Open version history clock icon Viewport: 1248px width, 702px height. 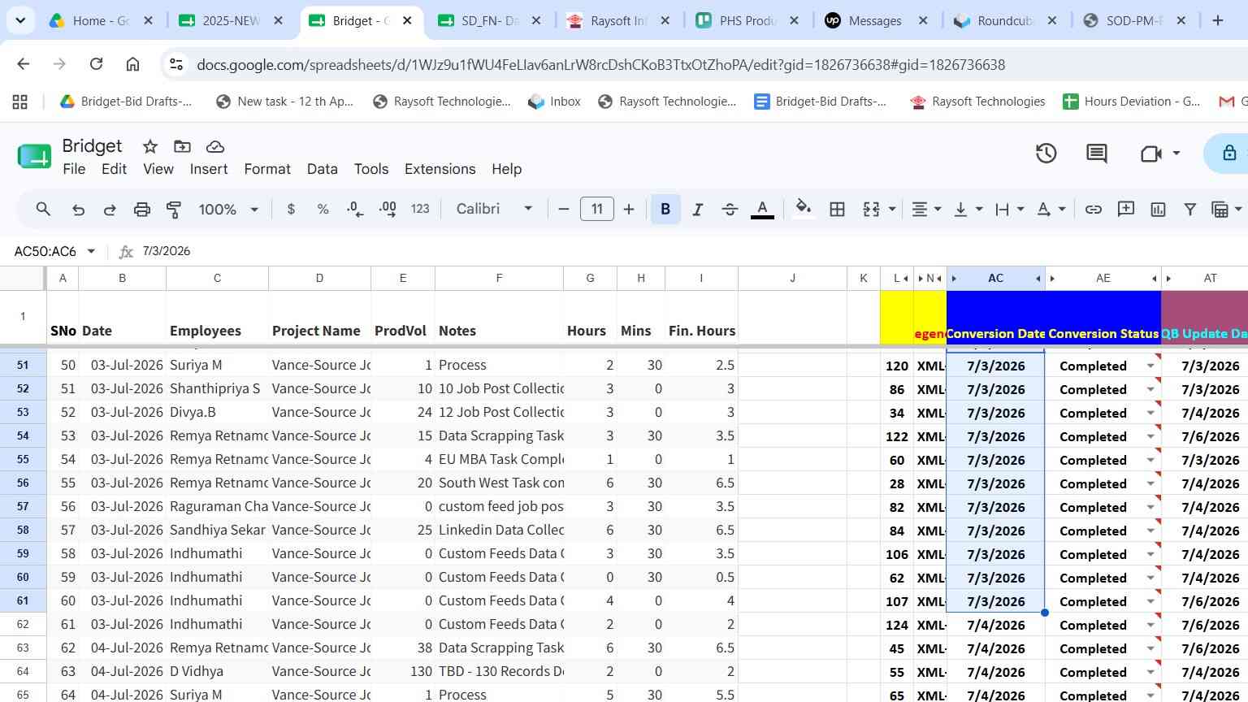pos(1046,153)
